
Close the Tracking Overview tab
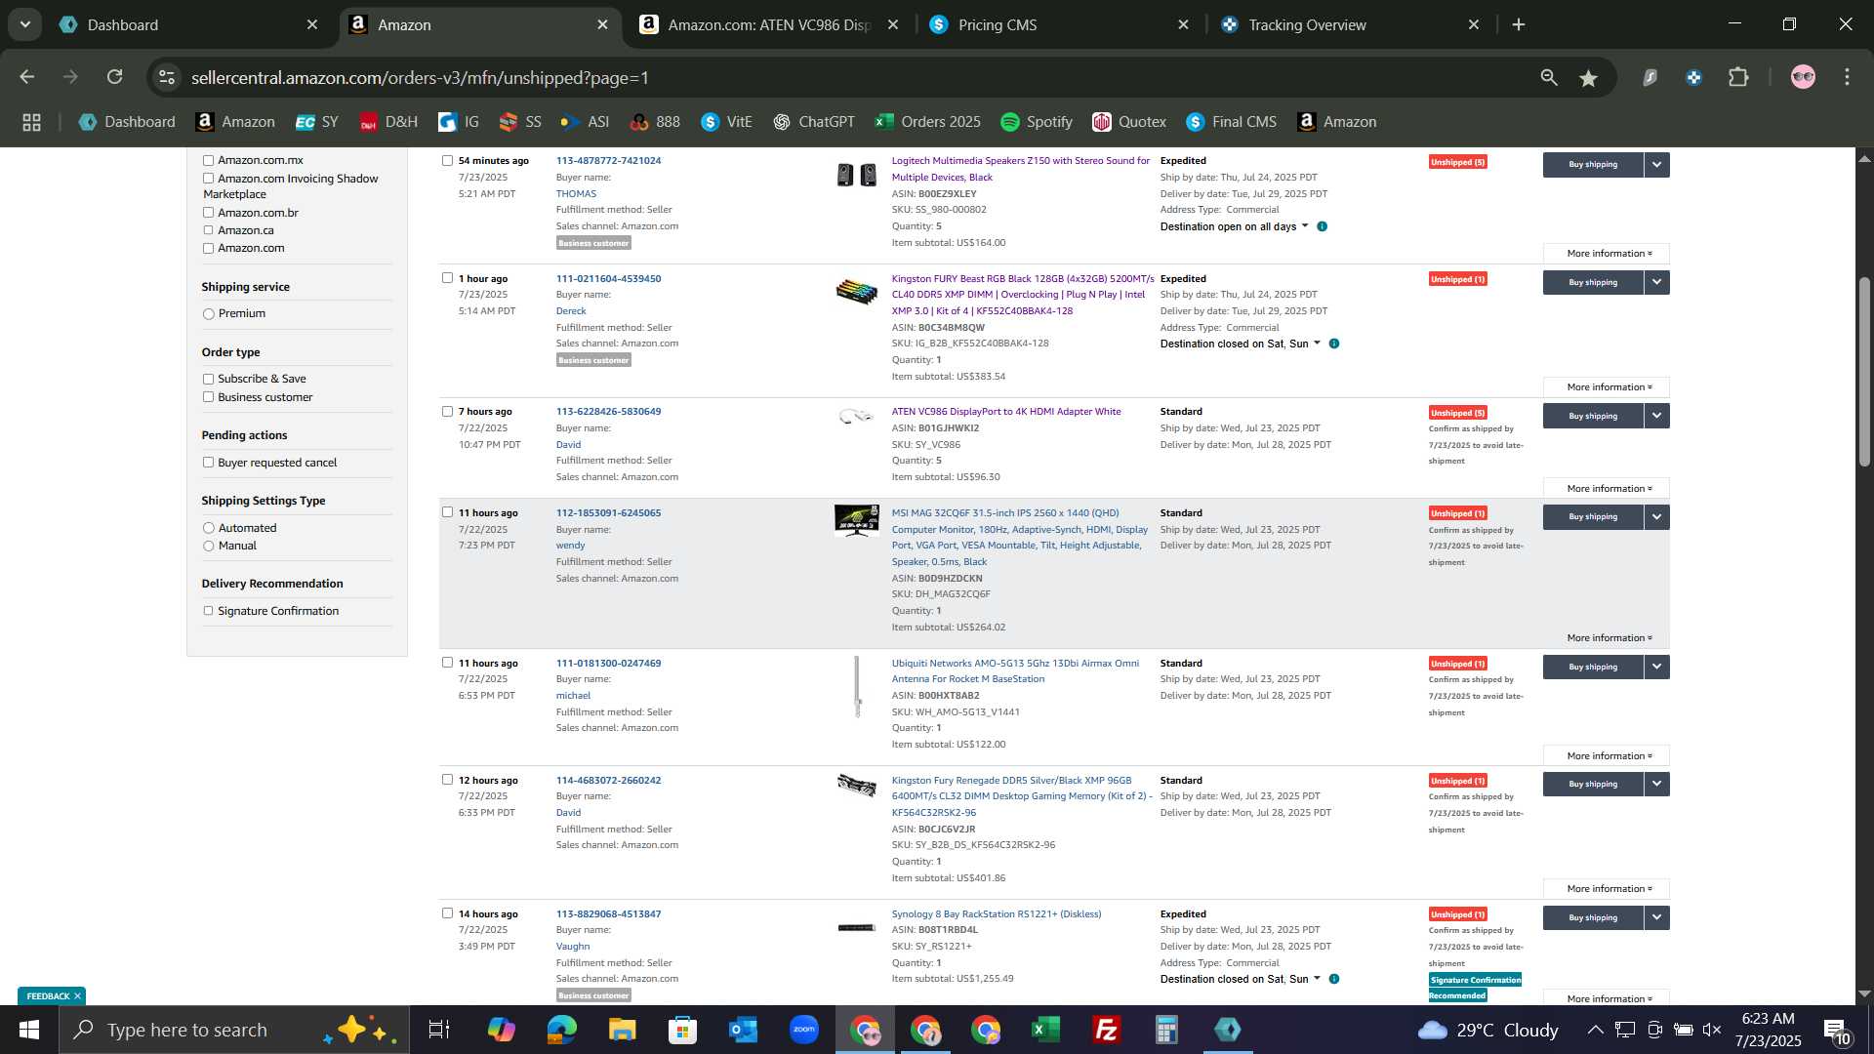[1474, 24]
